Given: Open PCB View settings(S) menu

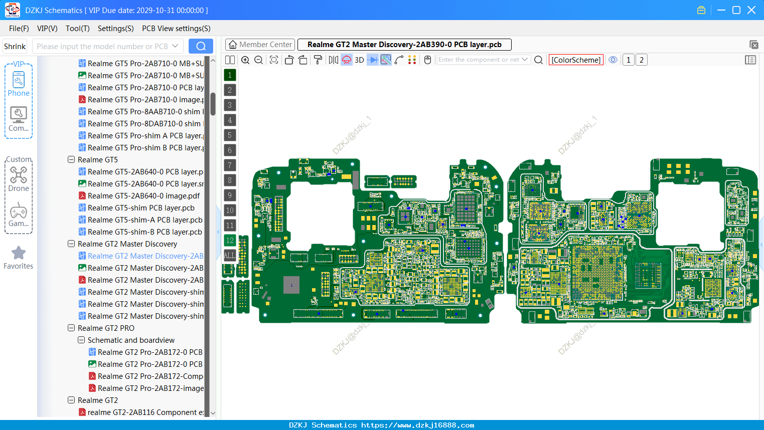Looking at the screenshot, I should coord(176,29).
